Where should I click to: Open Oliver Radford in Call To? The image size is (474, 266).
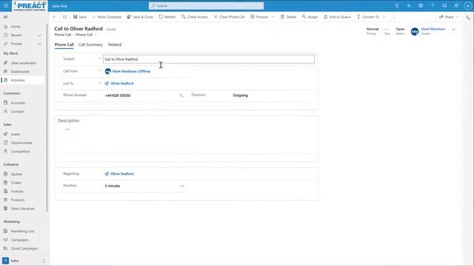[x=121, y=83]
